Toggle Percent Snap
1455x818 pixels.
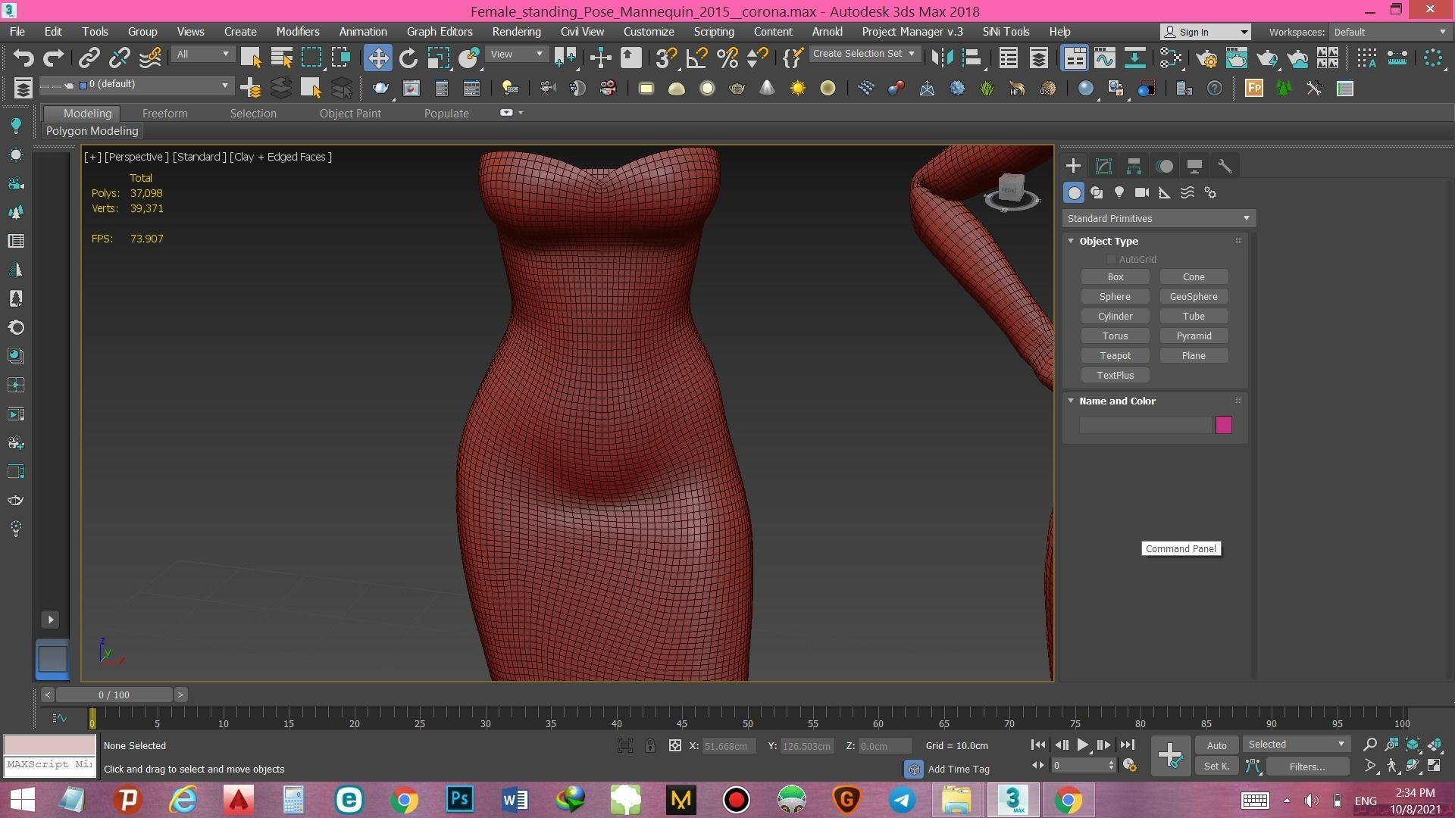pyautogui.click(x=727, y=58)
